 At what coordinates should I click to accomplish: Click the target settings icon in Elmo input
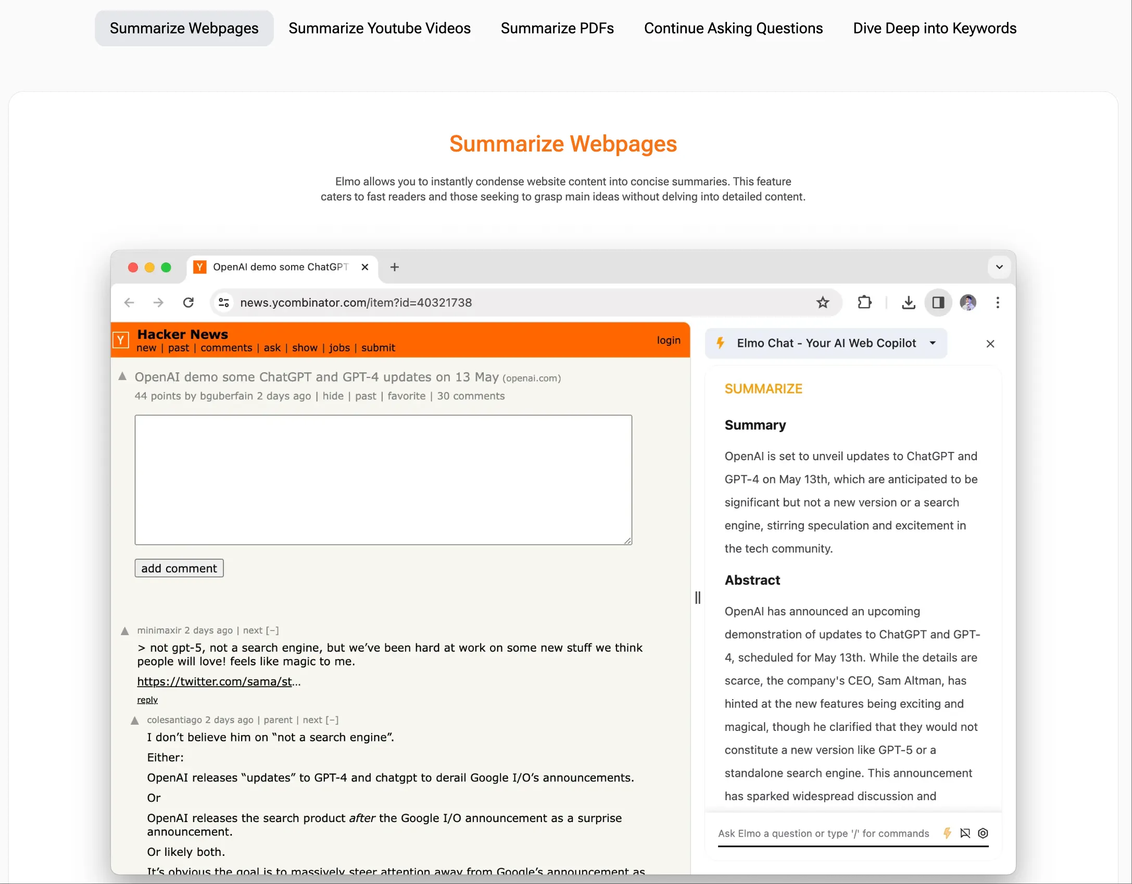pos(983,833)
